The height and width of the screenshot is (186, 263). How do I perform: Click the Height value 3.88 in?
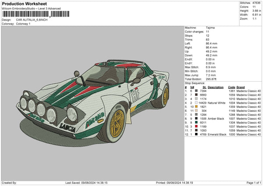click(x=256, y=11)
